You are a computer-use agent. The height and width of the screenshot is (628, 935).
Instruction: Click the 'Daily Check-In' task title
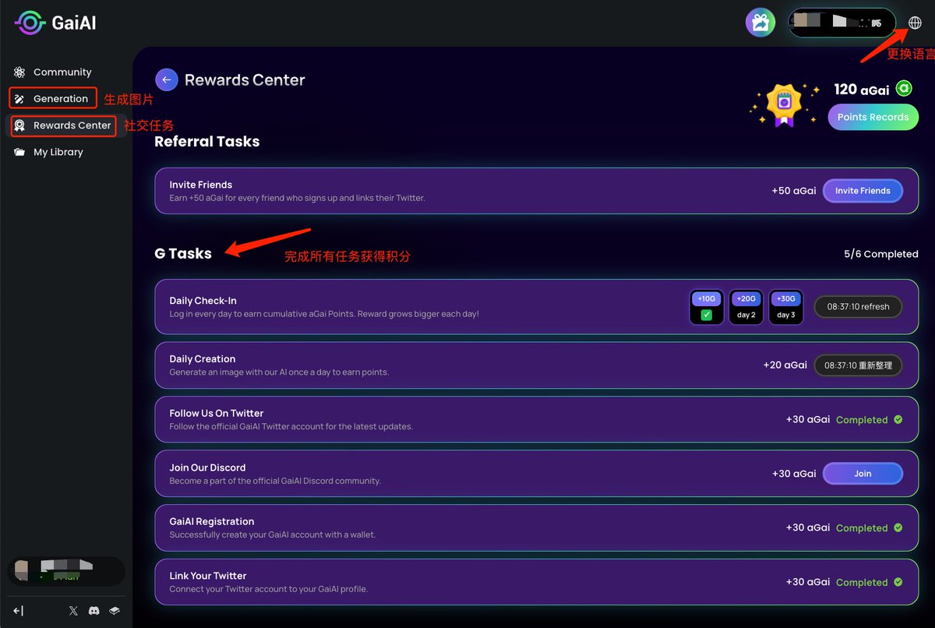(x=203, y=301)
